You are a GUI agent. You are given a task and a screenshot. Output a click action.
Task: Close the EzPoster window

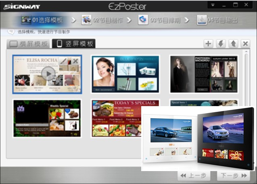coord(246,5)
